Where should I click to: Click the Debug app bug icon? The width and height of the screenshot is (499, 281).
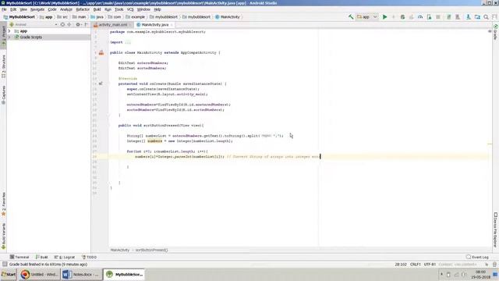pyautogui.click(x=402, y=17)
